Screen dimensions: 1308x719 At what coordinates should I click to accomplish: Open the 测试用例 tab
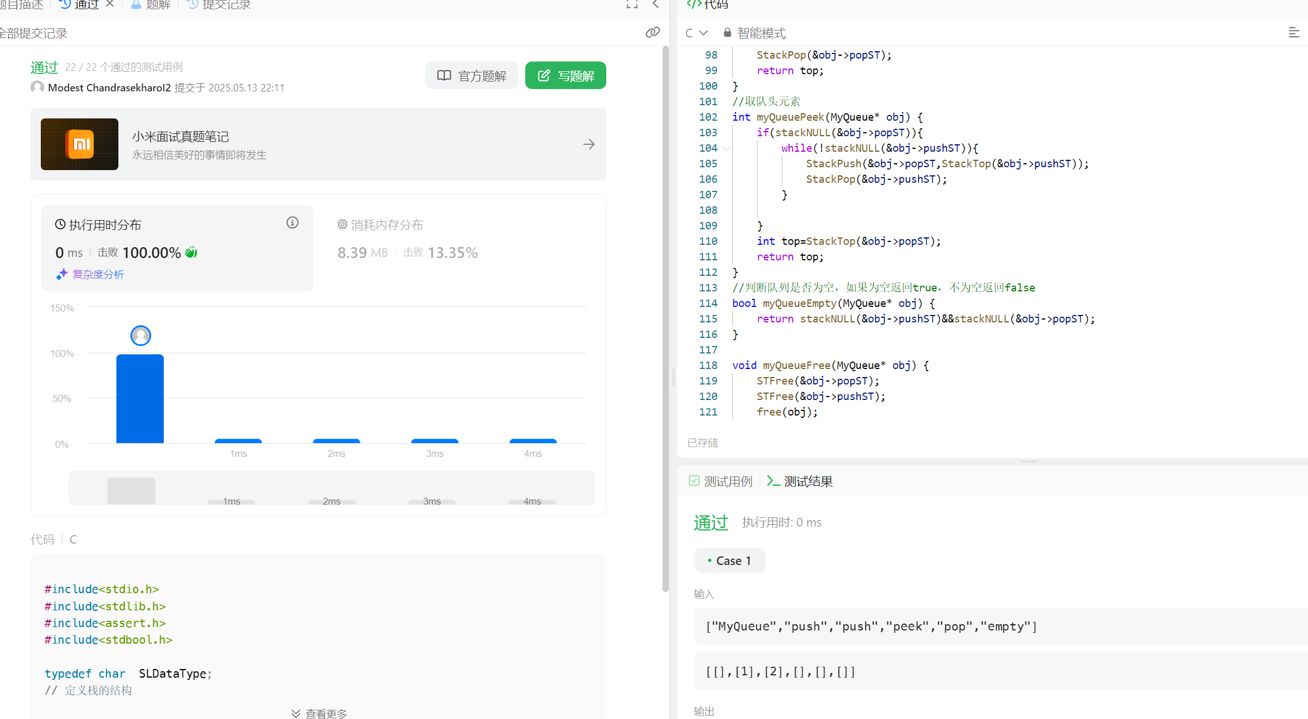[721, 482]
